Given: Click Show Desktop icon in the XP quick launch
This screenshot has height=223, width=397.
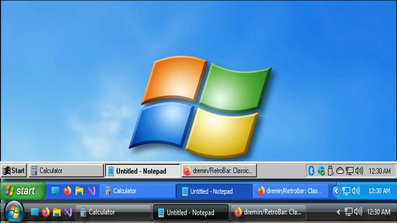Looking at the screenshot, I should (55, 191).
